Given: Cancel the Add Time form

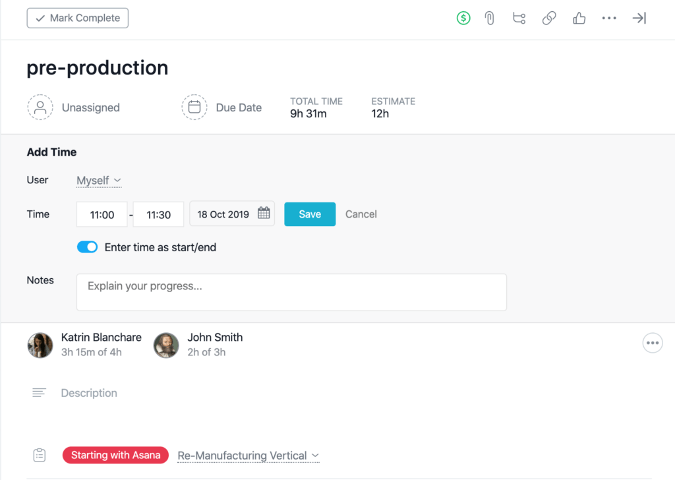Looking at the screenshot, I should pos(361,214).
